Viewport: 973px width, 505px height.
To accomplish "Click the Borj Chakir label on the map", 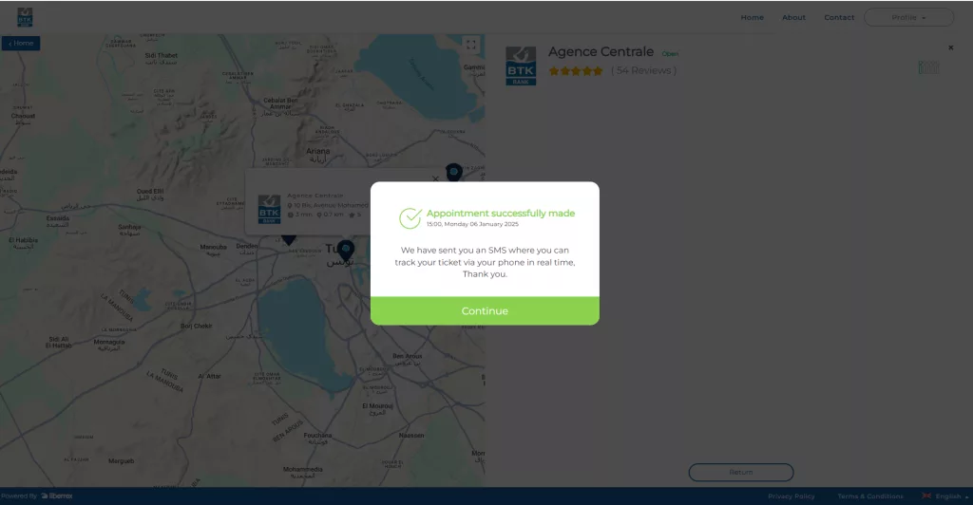I will 196,326.
